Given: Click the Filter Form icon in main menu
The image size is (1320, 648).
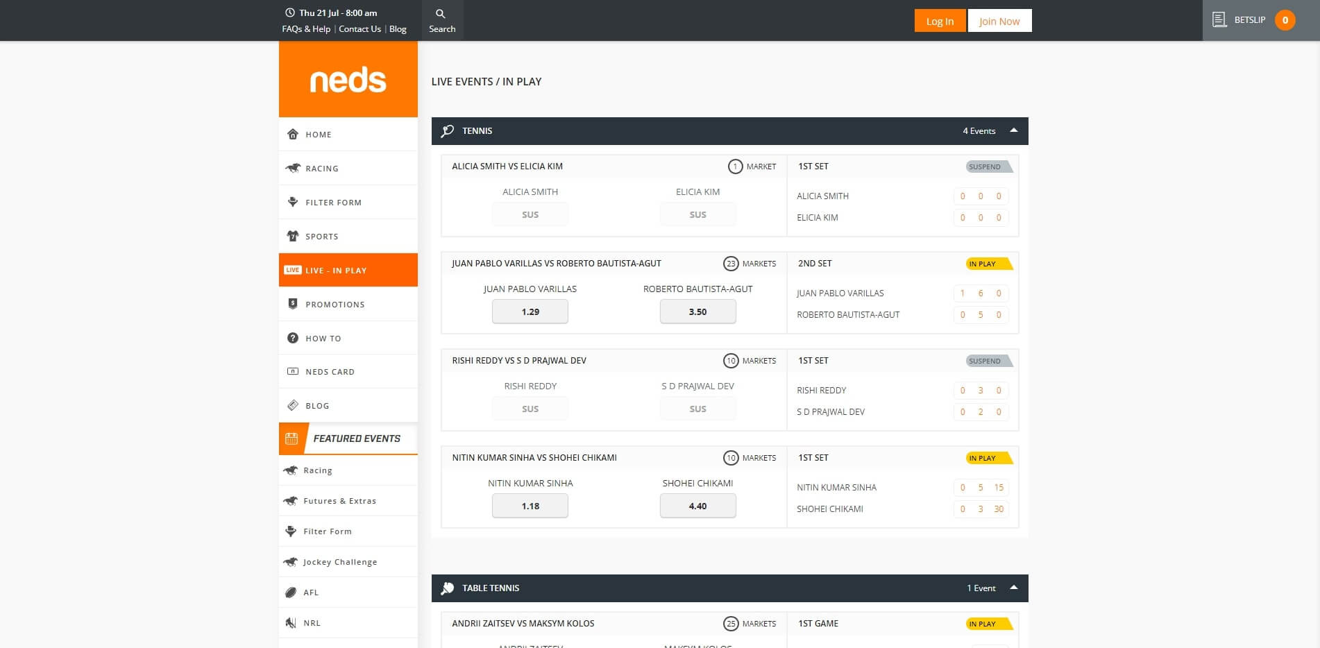Looking at the screenshot, I should (293, 202).
